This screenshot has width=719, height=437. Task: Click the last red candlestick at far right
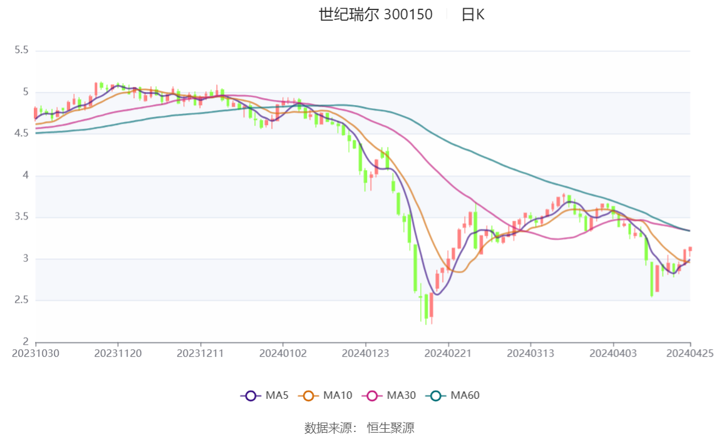[x=690, y=249]
